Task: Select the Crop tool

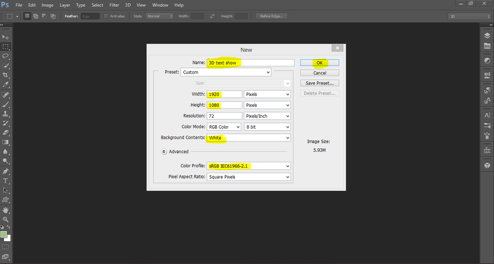Action: (x=5, y=75)
